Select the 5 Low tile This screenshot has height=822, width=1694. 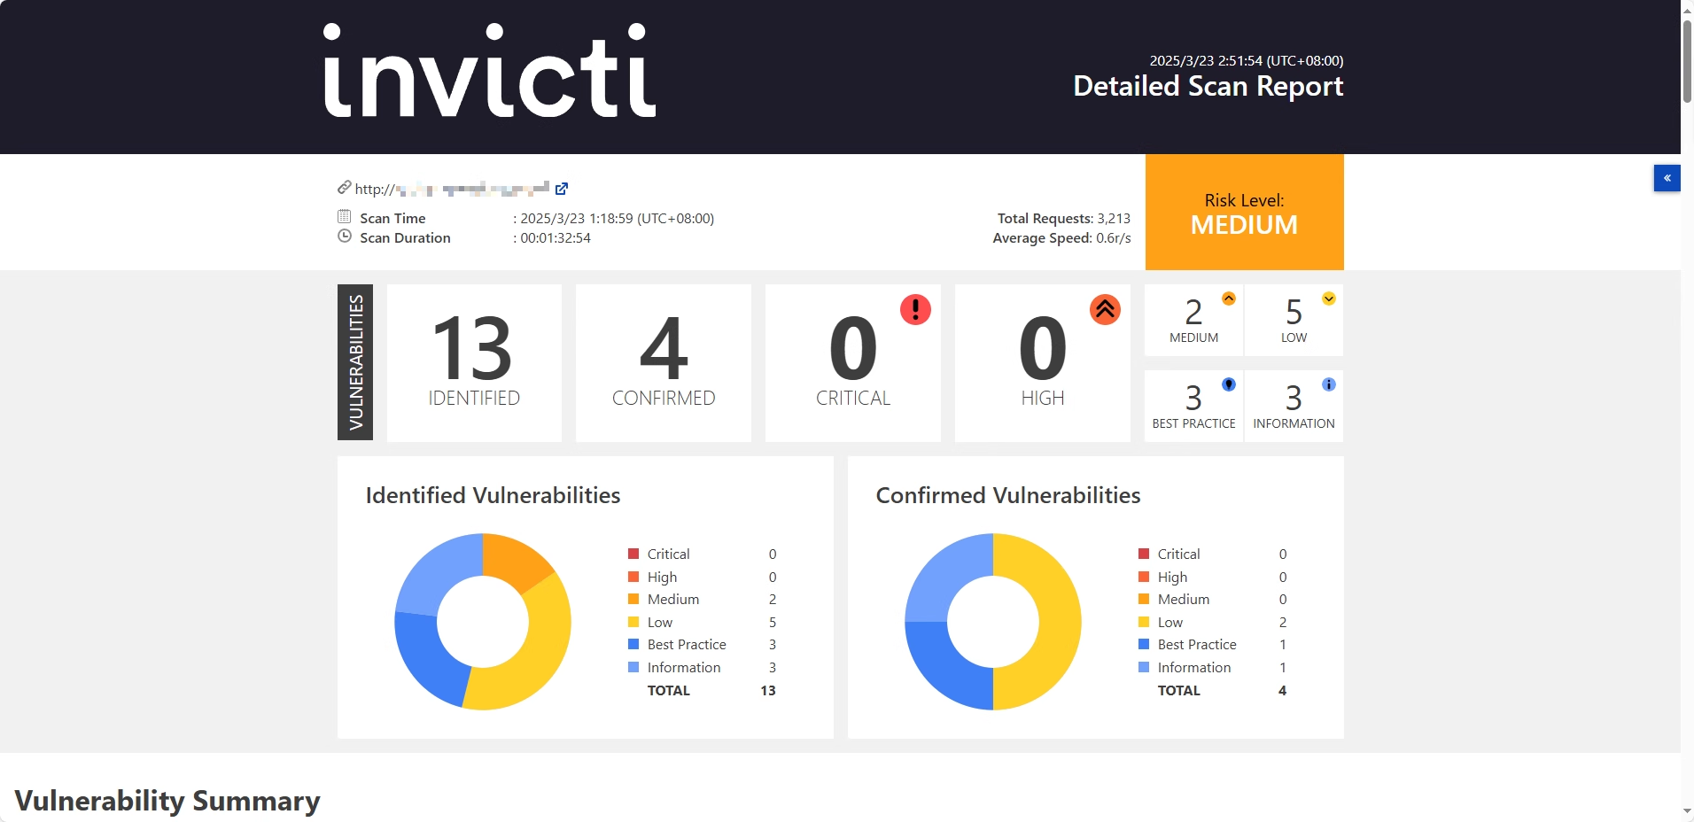[1294, 321]
